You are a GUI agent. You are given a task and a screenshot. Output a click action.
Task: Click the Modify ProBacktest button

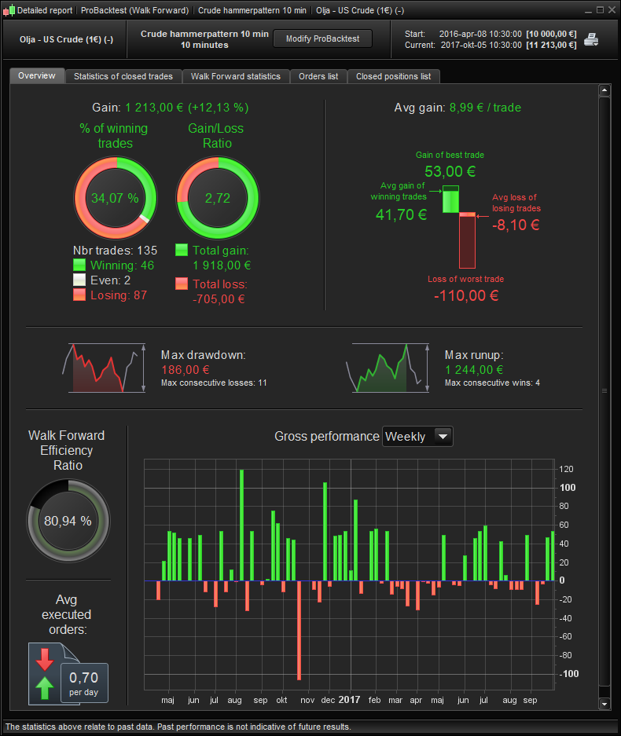323,39
